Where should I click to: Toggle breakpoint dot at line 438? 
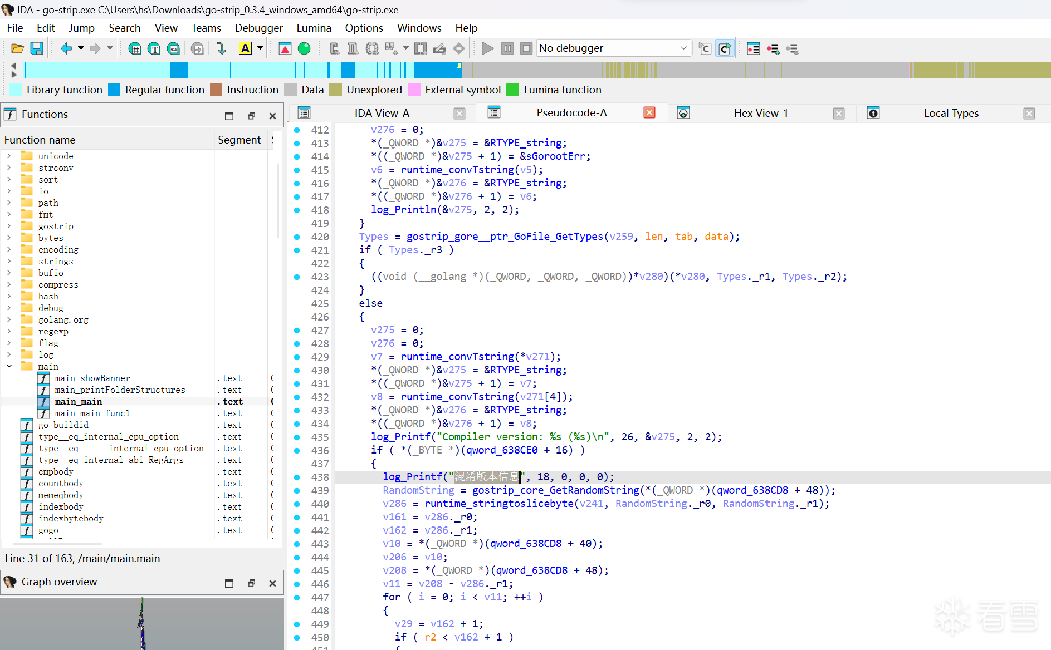click(297, 477)
